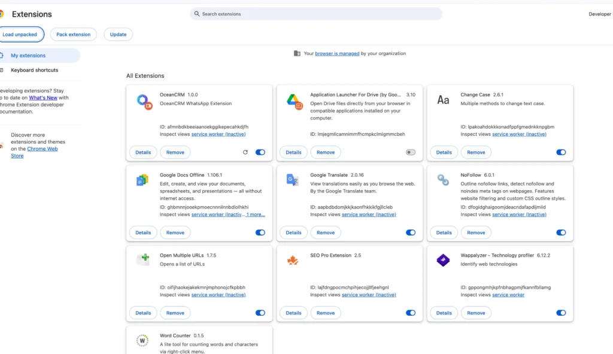Click the managed browser building icon
Screen dimensions: 613x354
[297, 54]
